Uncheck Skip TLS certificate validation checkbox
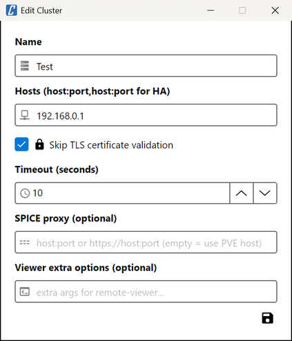Image resolution: width=292 pixels, height=341 pixels. tap(21, 145)
